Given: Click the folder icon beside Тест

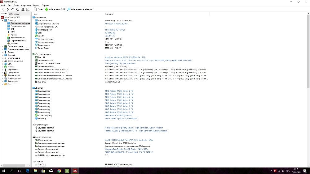Looking at the screenshot, I should coord(6,84).
